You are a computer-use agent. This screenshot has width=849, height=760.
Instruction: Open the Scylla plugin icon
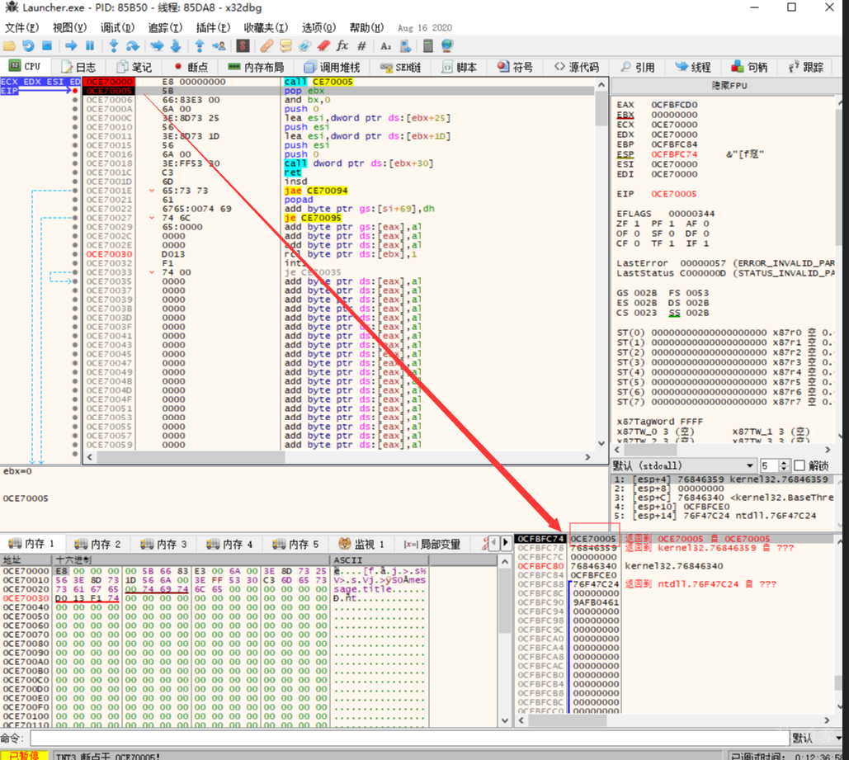click(243, 46)
